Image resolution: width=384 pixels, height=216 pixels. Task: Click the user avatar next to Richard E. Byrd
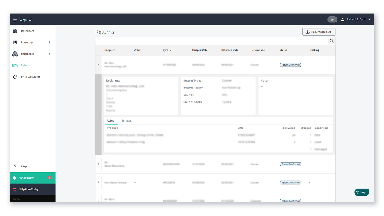343,19
